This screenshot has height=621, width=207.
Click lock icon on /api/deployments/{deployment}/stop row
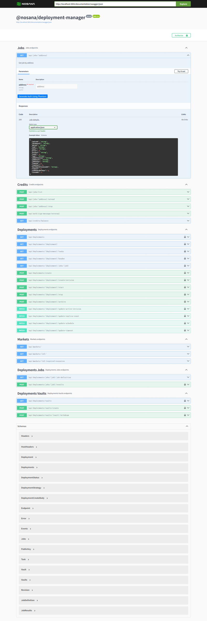185,294
